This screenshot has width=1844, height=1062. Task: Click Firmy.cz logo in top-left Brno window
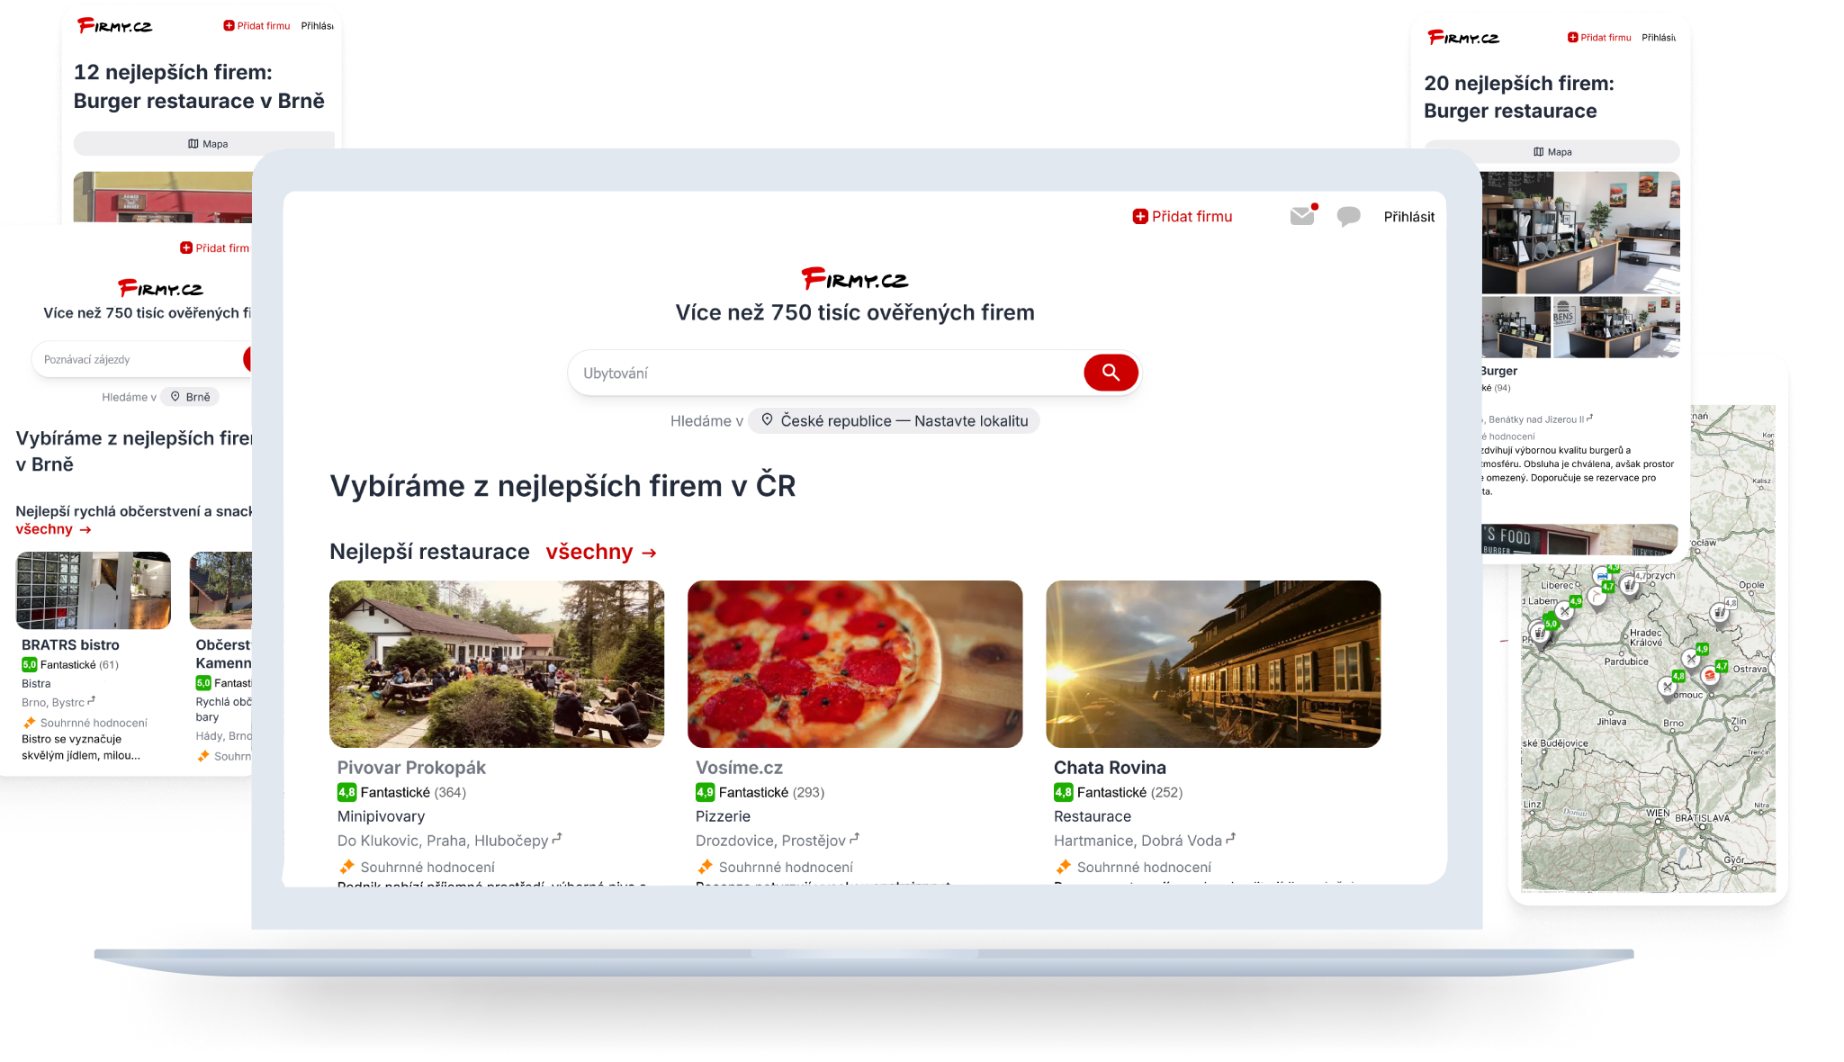(114, 25)
